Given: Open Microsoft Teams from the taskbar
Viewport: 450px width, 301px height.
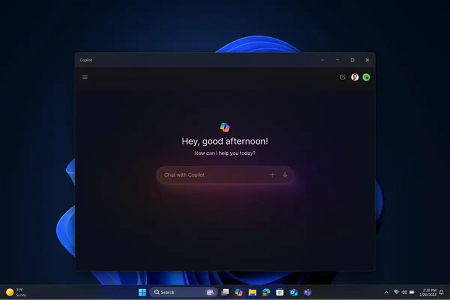Looking at the screenshot, I should point(307,293).
